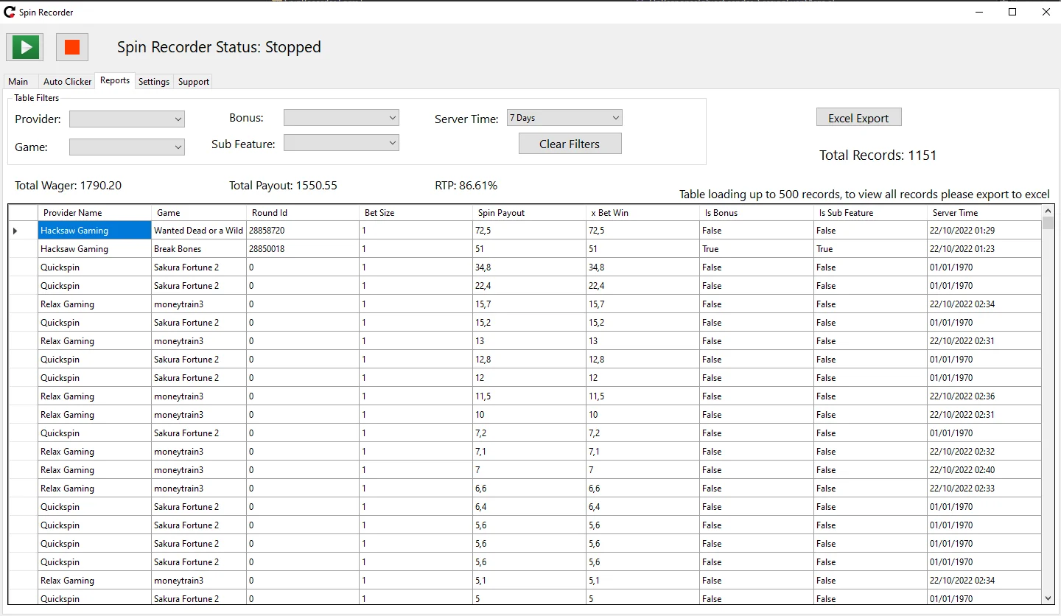The height and width of the screenshot is (616, 1061).
Task: Click the Total Payout: 1550.55 label
Action: 283,186
